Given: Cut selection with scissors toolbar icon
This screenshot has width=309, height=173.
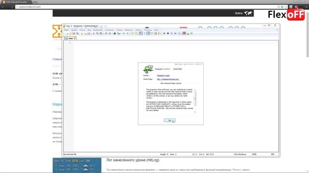Looking at the screenshot, I should pos(94,34).
